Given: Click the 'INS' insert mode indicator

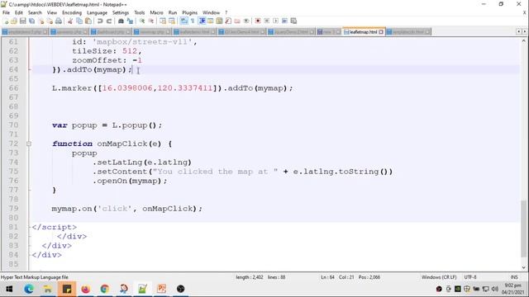Looking at the screenshot, I should click(514, 277).
